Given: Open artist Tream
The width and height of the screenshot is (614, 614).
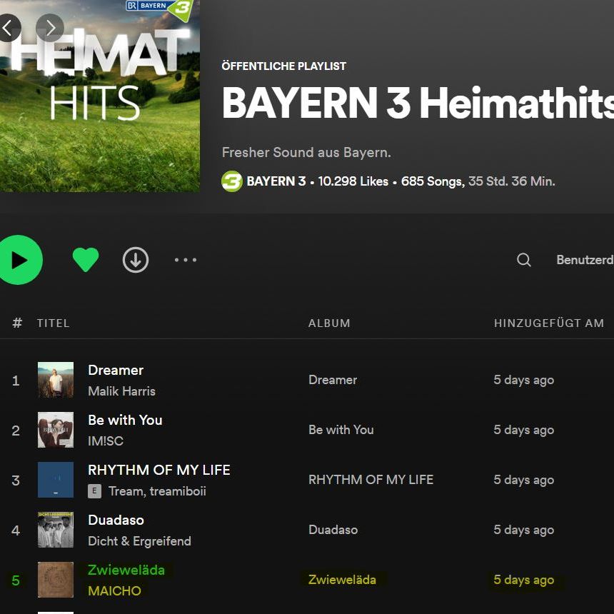Looking at the screenshot, I should 126,491.
